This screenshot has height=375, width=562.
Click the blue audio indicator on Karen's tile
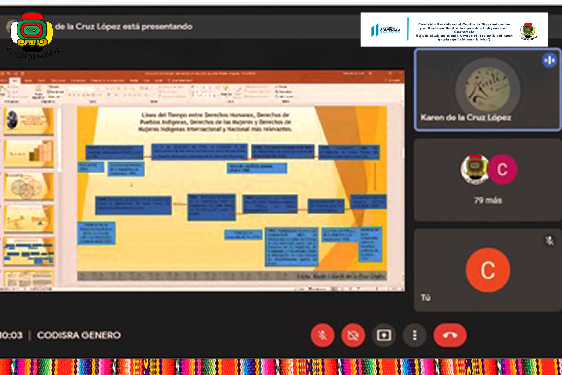point(549,60)
